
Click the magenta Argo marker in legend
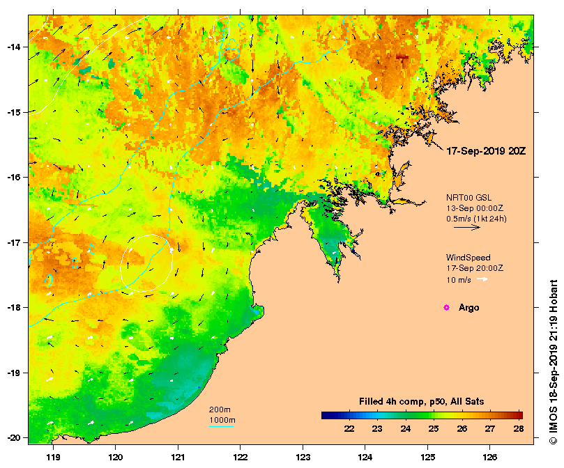(x=446, y=307)
